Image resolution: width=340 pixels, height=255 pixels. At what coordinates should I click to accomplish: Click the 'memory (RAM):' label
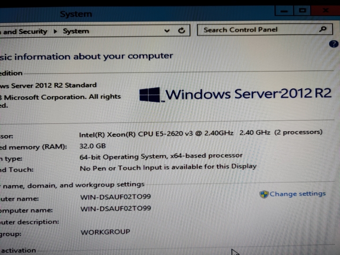pos(38,147)
